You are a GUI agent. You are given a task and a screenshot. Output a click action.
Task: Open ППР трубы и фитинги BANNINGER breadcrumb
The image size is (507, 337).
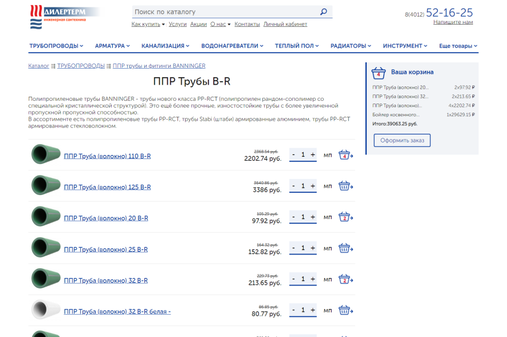159,66
